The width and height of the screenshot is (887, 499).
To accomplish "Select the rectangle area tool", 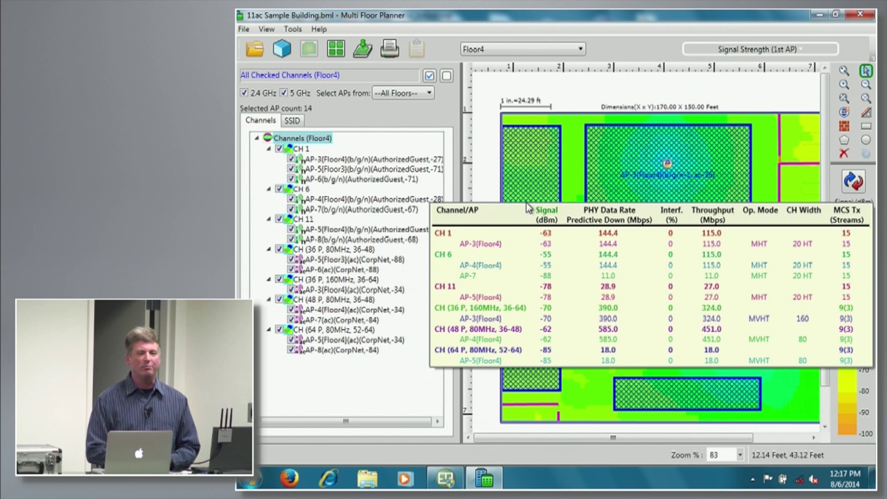I will pos(866,126).
